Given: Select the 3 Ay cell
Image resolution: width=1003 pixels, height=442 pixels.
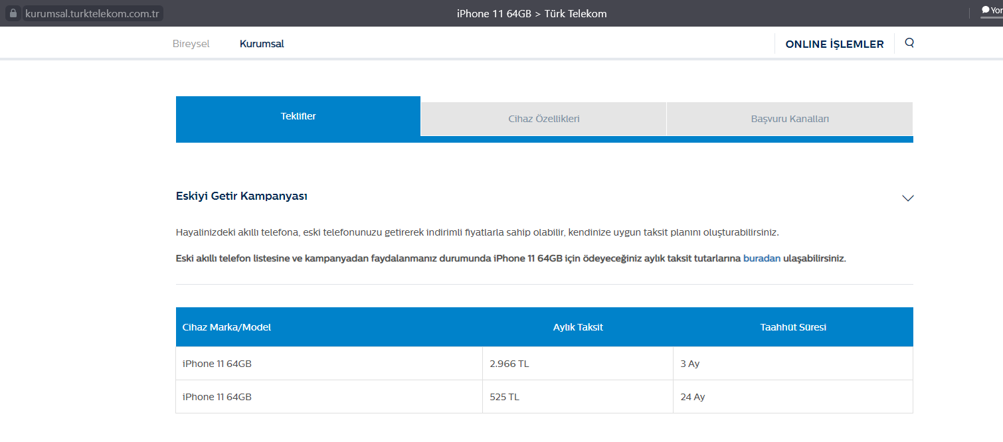Looking at the screenshot, I should (x=793, y=364).
